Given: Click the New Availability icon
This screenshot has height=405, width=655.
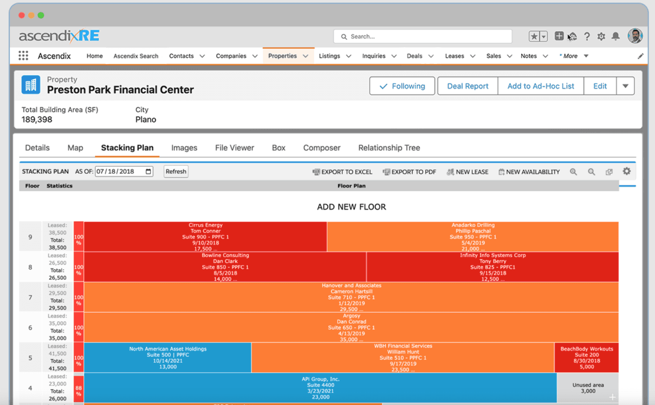Looking at the screenshot, I should [x=501, y=172].
